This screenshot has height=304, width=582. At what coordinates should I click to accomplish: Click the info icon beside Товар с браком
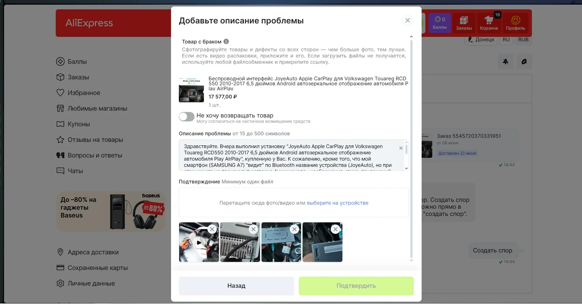pyautogui.click(x=226, y=41)
